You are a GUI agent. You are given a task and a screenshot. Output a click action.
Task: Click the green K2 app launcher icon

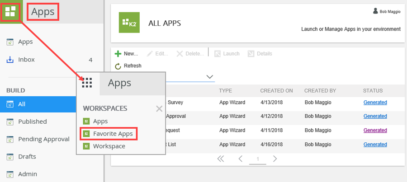[x=10, y=11]
